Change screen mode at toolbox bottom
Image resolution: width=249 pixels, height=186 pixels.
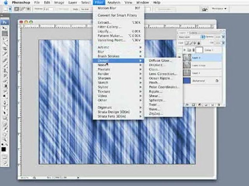coord(5,163)
